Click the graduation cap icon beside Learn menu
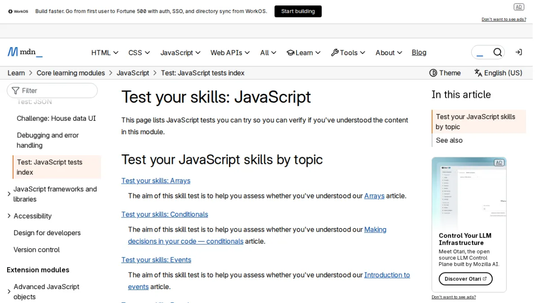 pos(291,53)
